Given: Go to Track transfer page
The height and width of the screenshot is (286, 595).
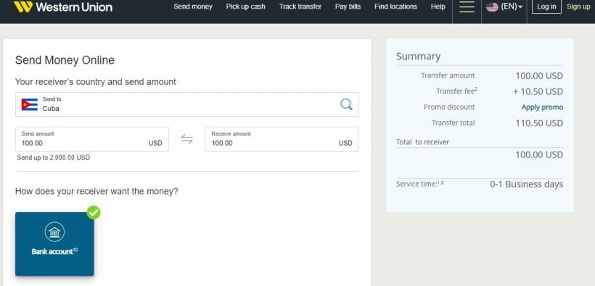Looking at the screenshot, I should coord(300,7).
